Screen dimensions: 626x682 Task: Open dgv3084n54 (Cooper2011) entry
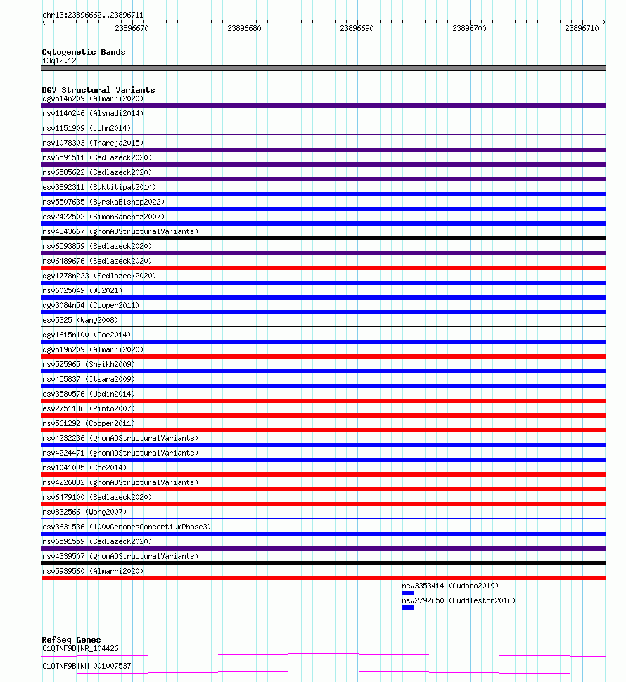click(91, 306)
